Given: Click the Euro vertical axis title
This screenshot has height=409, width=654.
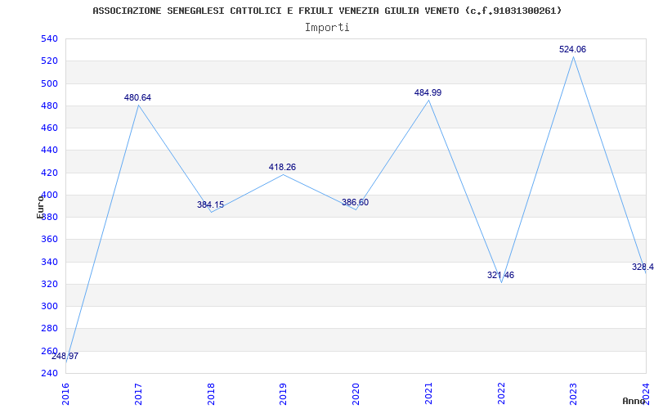Looking at the screenshot, I should coord(40,207).
